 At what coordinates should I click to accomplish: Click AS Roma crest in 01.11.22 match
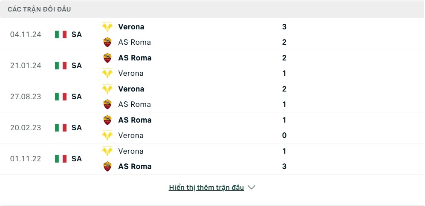pyautogui.click(x=107, y=166)
